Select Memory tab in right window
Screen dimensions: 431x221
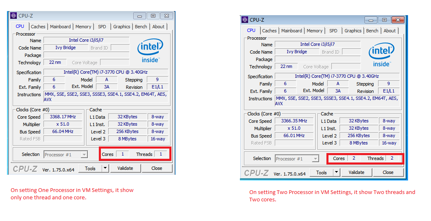point(314,31)
